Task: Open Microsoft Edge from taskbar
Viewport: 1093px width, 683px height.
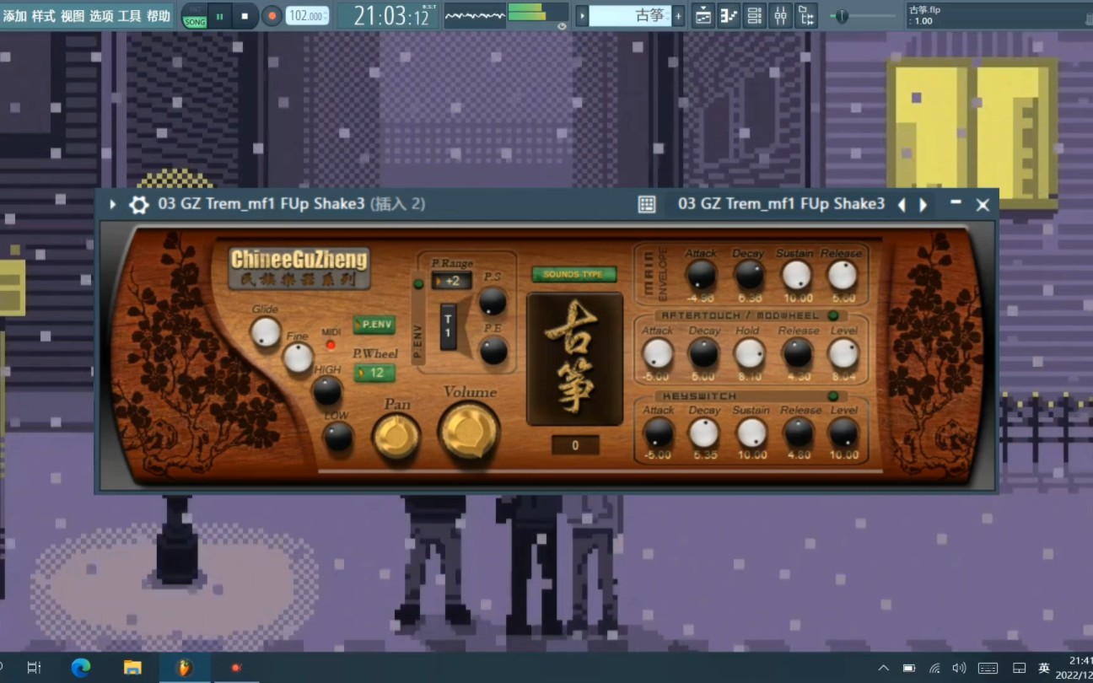Action: [81, 668]
